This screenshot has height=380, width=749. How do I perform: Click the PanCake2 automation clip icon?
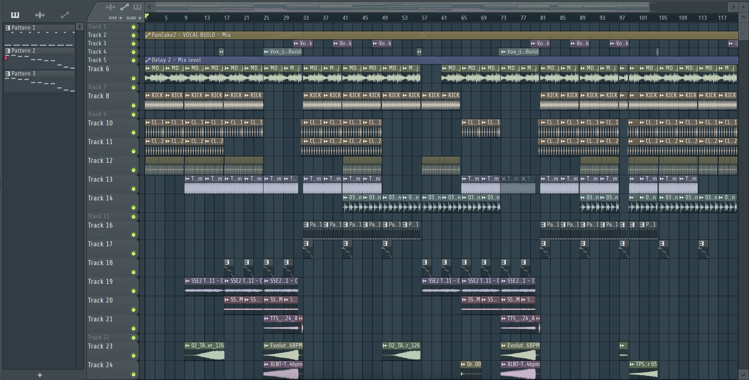[x=148, y=35]
